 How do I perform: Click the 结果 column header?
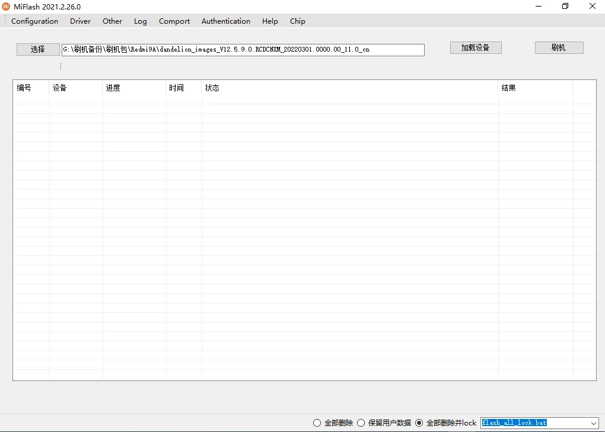(x=536, y=88)
